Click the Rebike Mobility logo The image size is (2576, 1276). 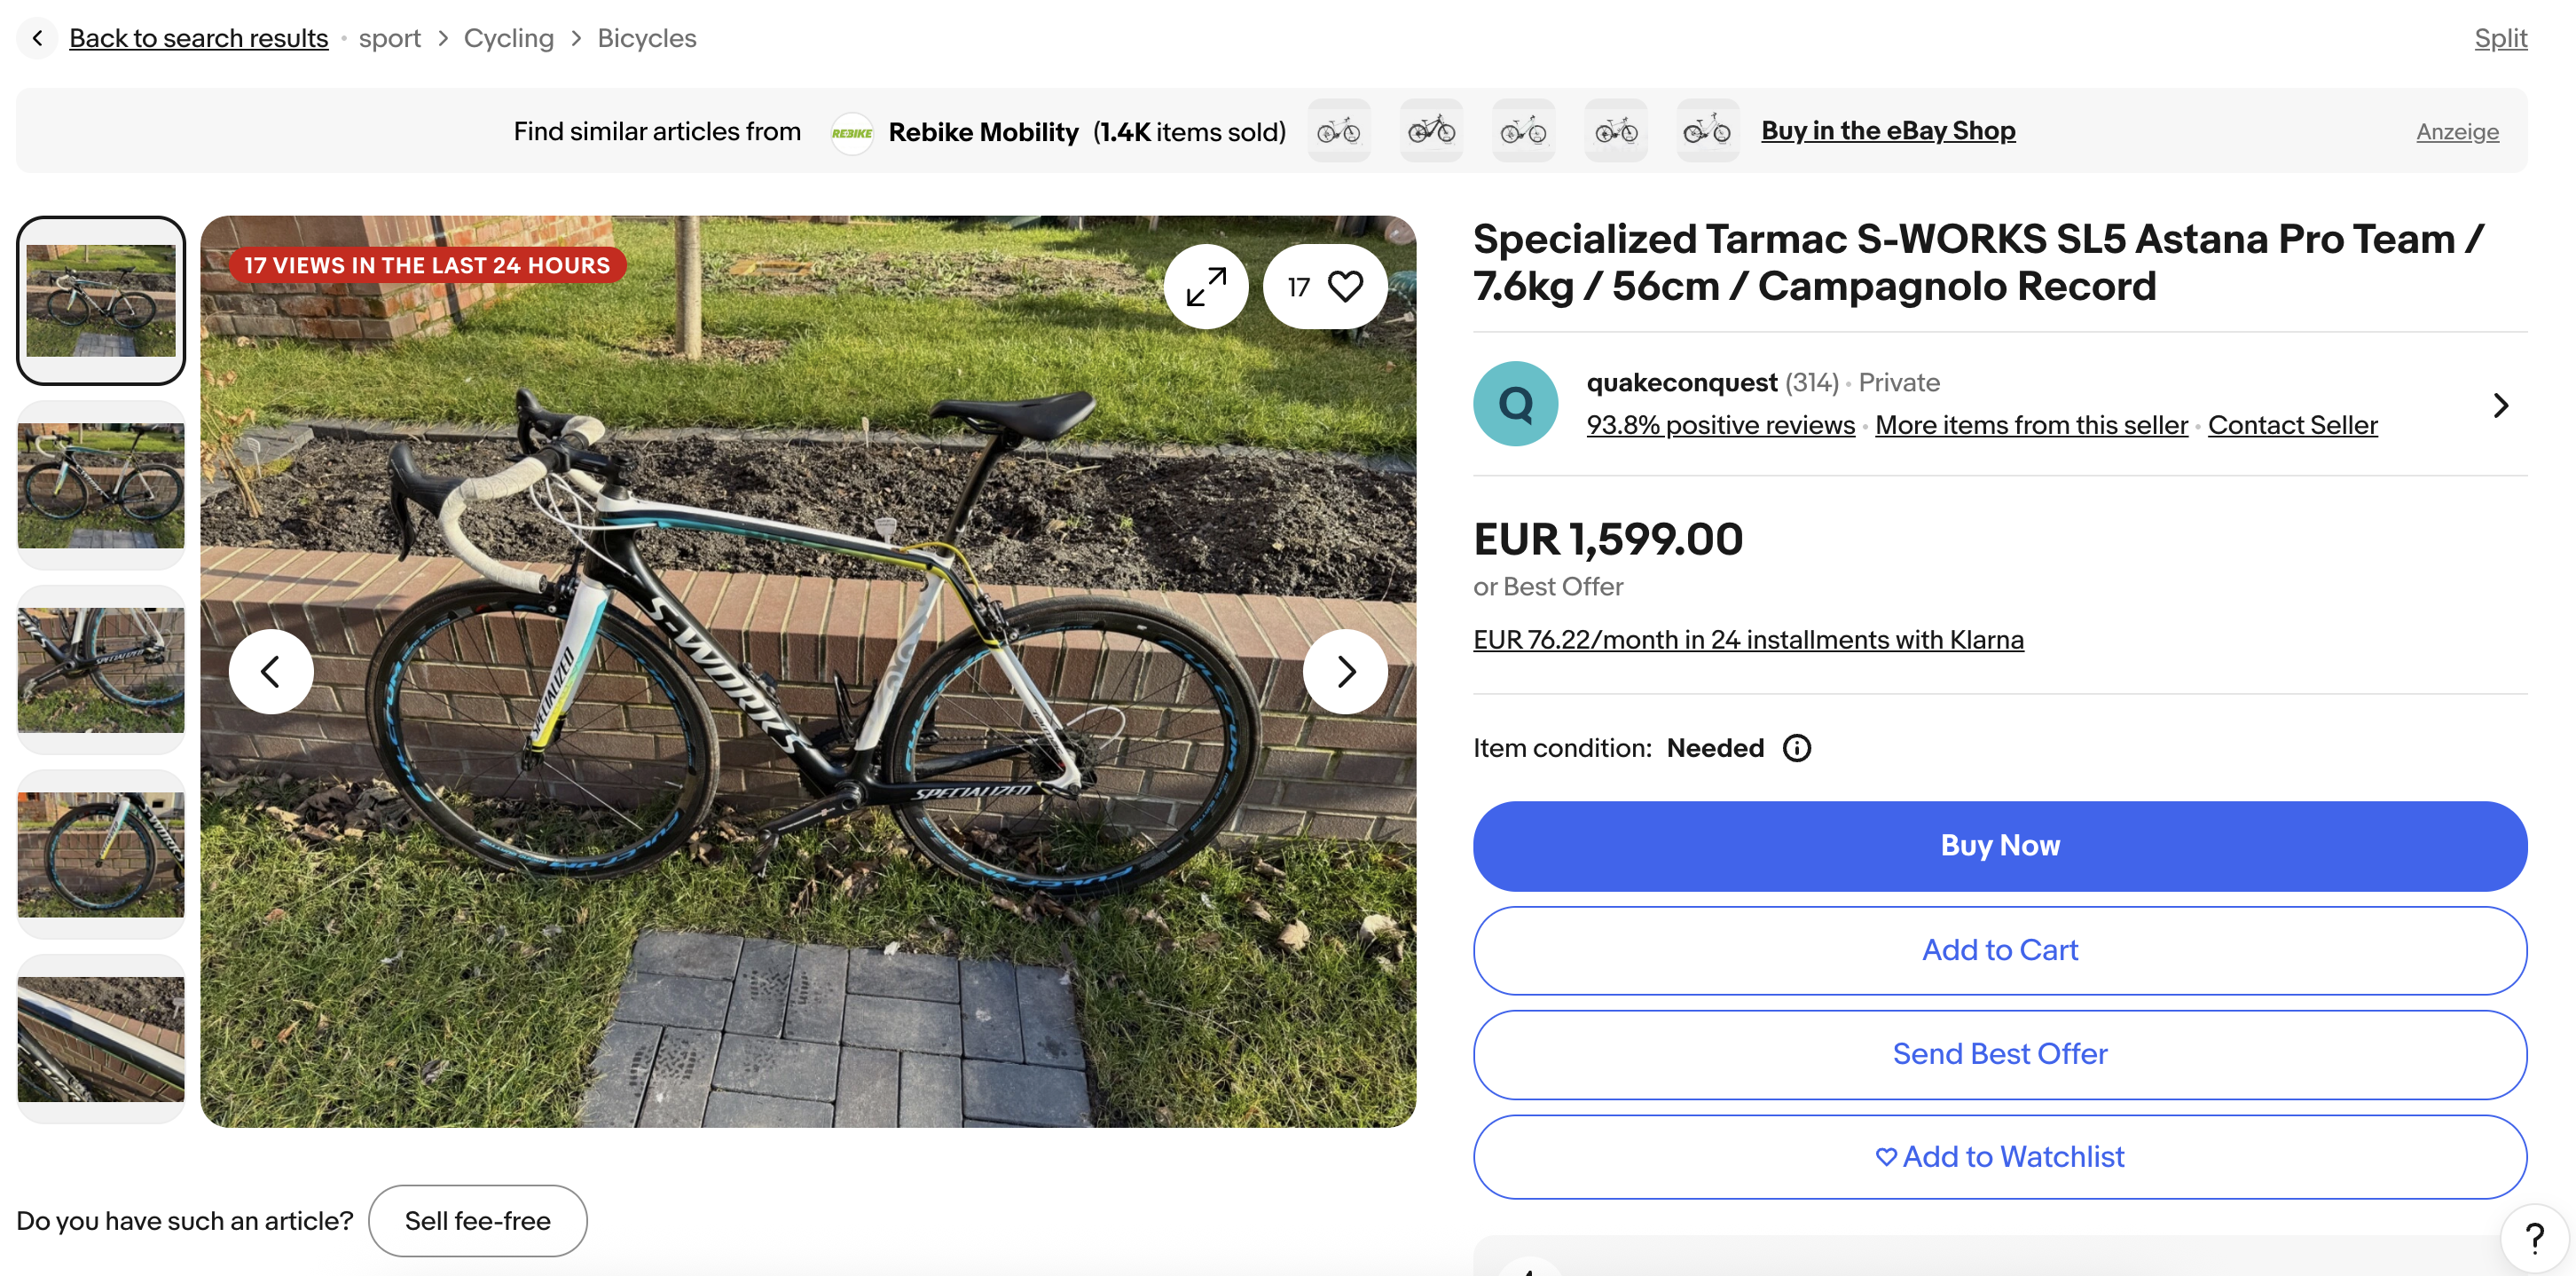[852, 132]
